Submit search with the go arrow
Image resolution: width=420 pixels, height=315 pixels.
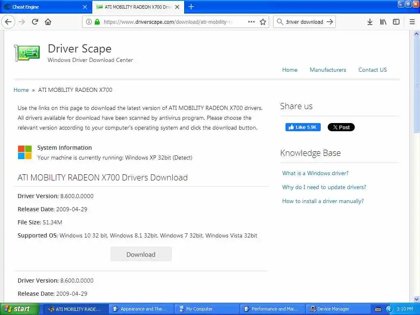[330, 22]
